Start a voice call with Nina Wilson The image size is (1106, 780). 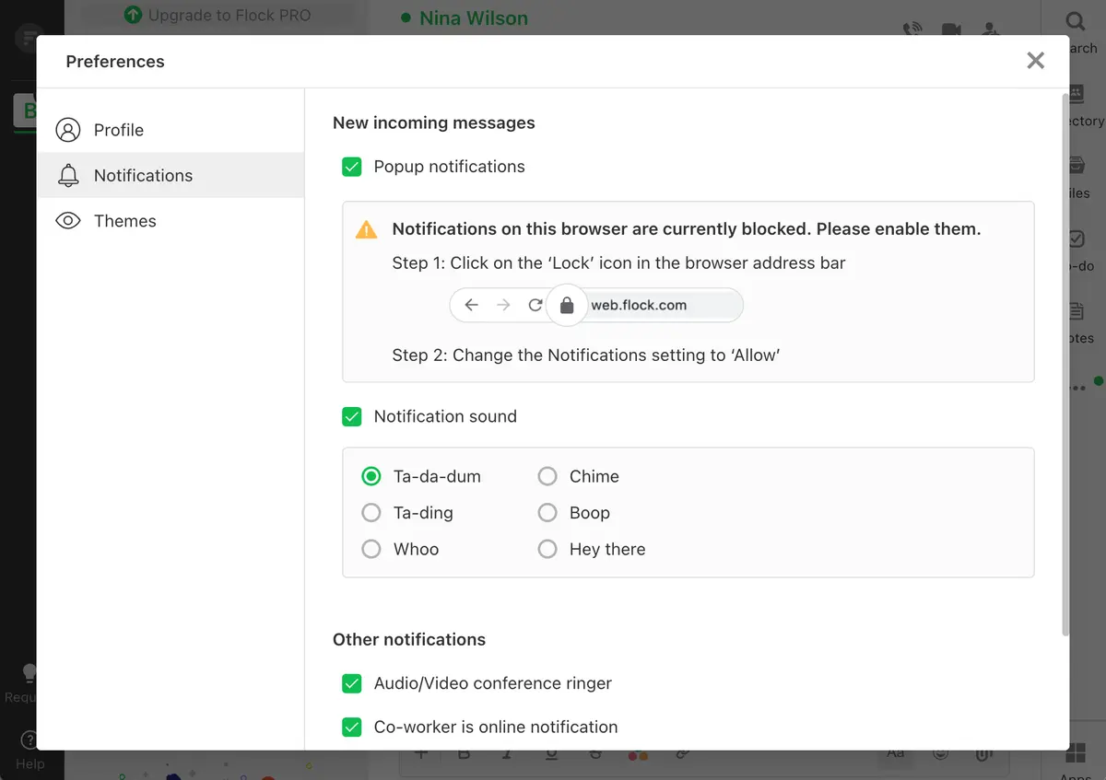point(912,29)
